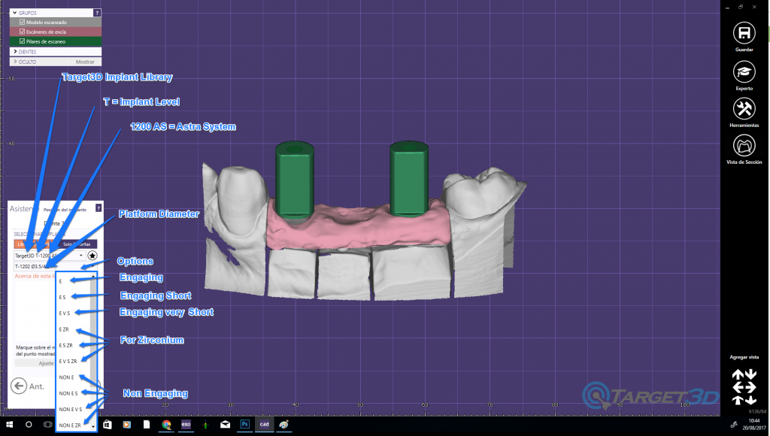Screen dimensions: 770x436
Task: Open the T-1202 Ø3.5/4 platform dropdown
Action: [92, 266]
